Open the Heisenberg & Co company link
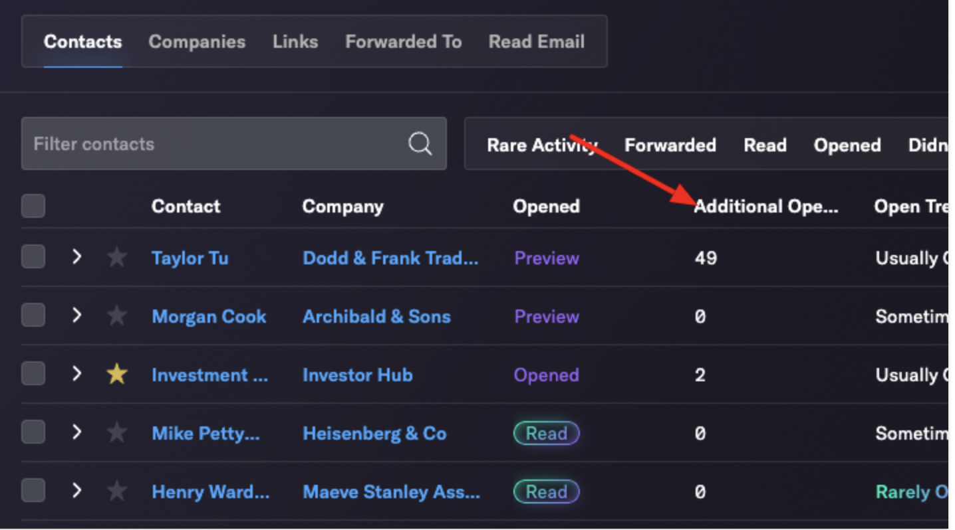Image resolution: width=955 pixels, height=530 pixels. 374,433
